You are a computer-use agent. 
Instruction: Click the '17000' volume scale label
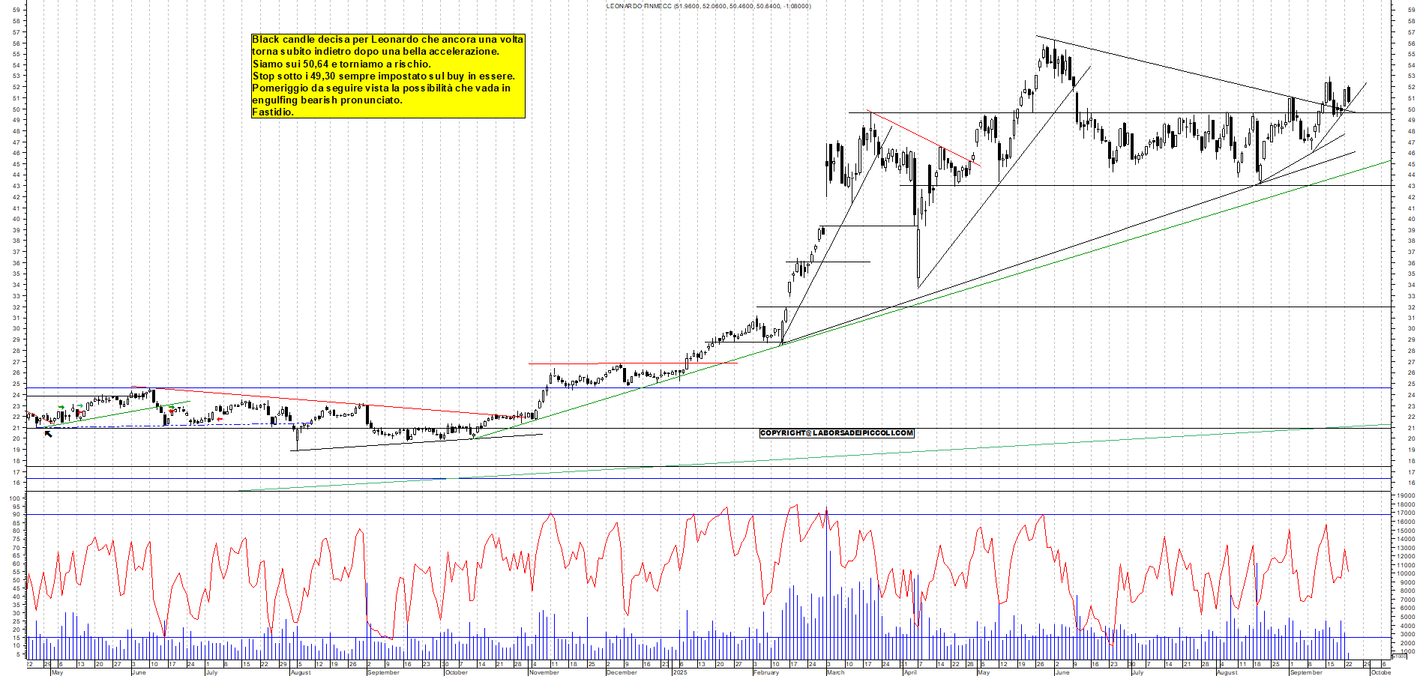click(x=1404, y=513)
